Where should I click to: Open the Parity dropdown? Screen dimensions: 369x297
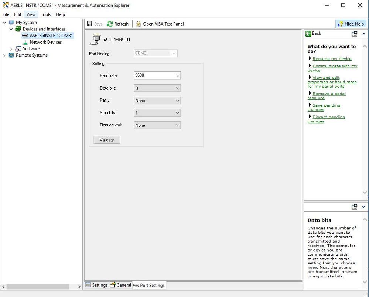177,100
